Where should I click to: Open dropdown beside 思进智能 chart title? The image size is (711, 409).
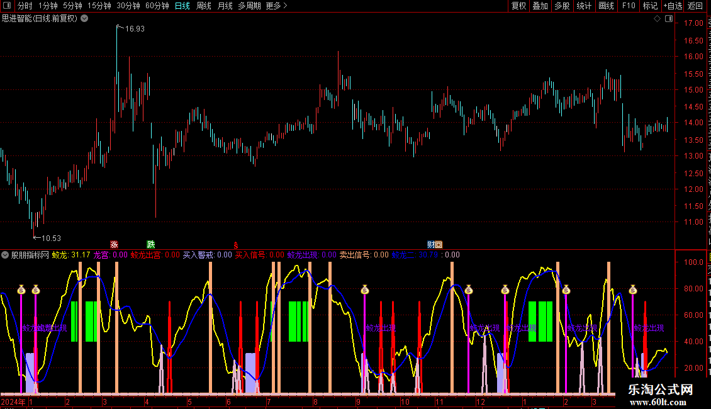point(84,19)
